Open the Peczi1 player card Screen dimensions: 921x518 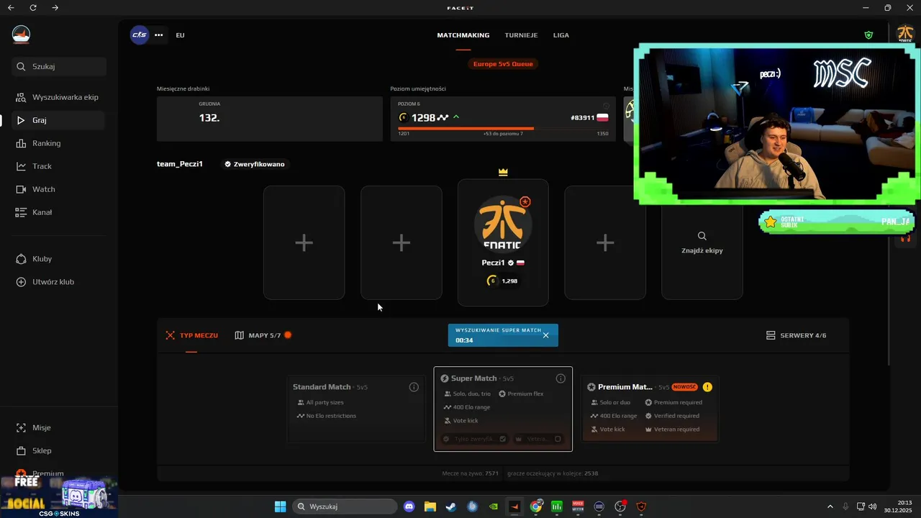[x=503, y=242]
